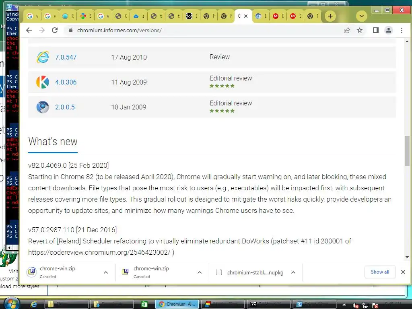Viewport: 412px width, 309px height.
Task: Click the date 17 Aug 2010
Action: [129, 57]
